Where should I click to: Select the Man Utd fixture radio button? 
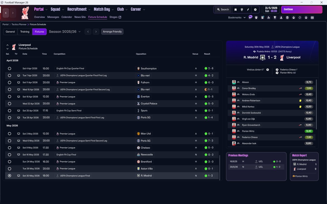pyautogui.click(x=9, y=134)
